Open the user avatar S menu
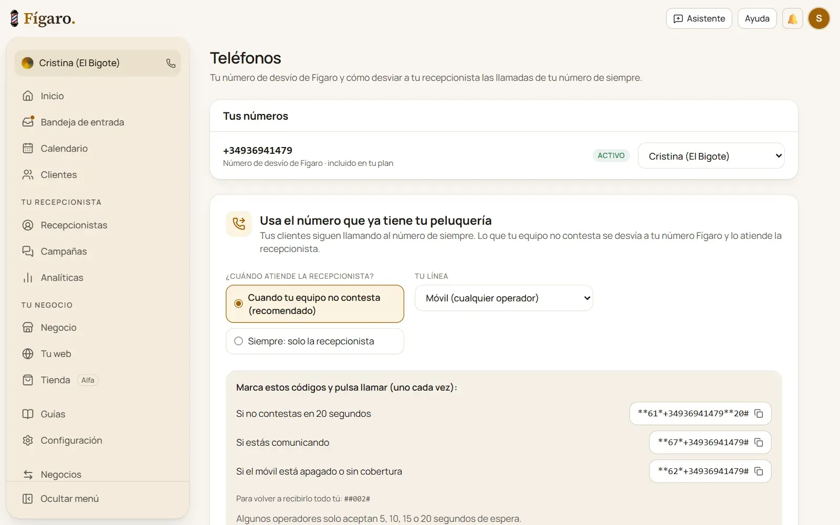 [818, 18]
